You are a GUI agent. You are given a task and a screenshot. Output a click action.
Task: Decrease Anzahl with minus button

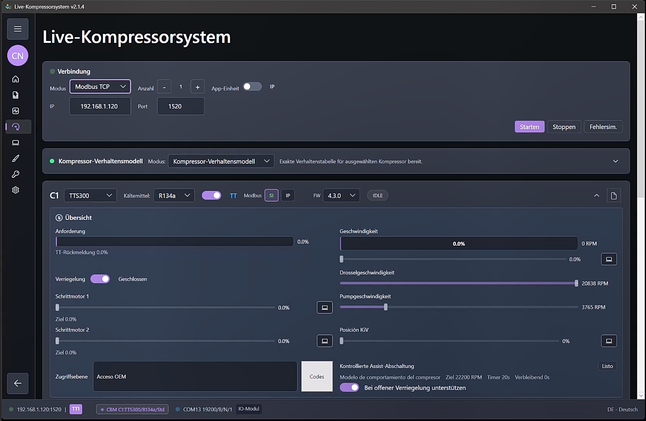pos(164,87)
